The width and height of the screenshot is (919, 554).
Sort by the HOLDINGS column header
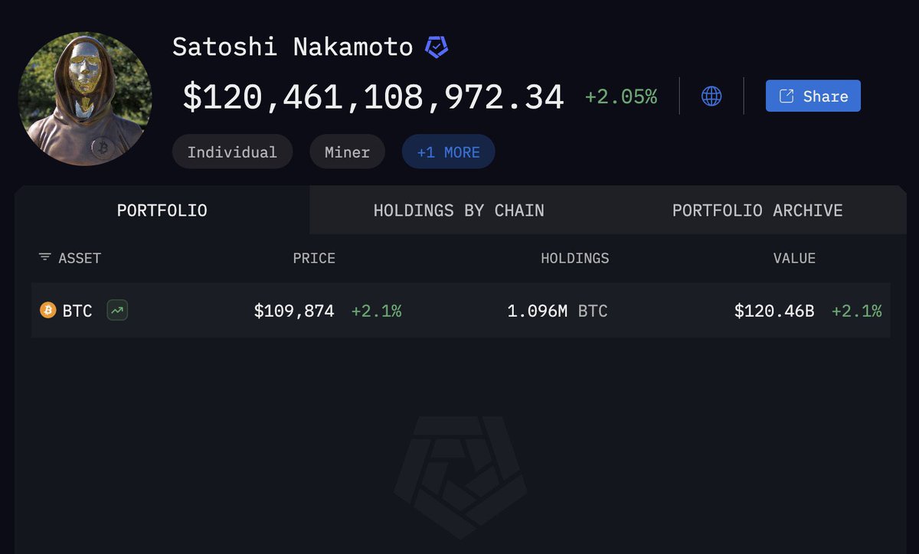[575, 258]
